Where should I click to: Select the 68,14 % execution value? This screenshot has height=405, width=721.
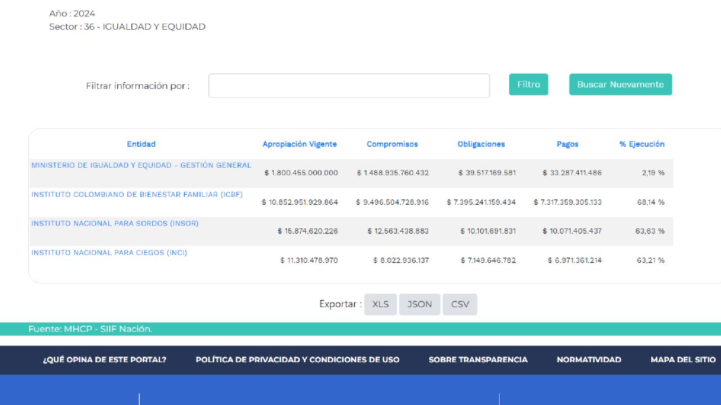[651, 202]
